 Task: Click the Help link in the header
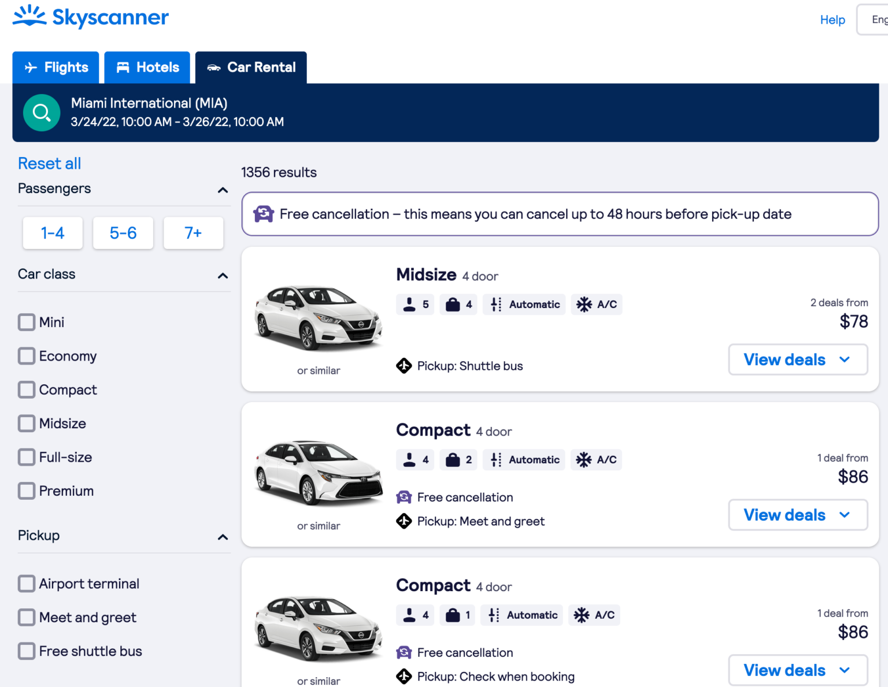pos(832,20)
